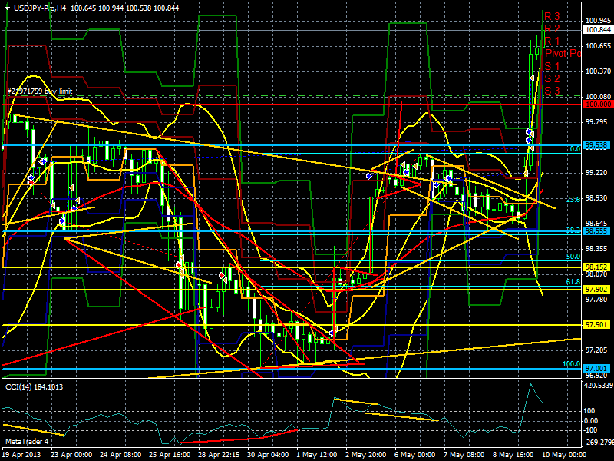Click the R 1 pivot resistance label
614x461 pixels.
552,41
